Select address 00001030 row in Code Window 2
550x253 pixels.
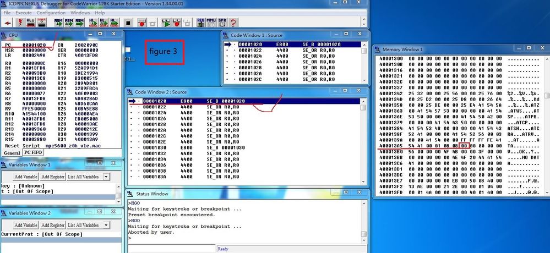pyautogui.click(x=244, y=147)
